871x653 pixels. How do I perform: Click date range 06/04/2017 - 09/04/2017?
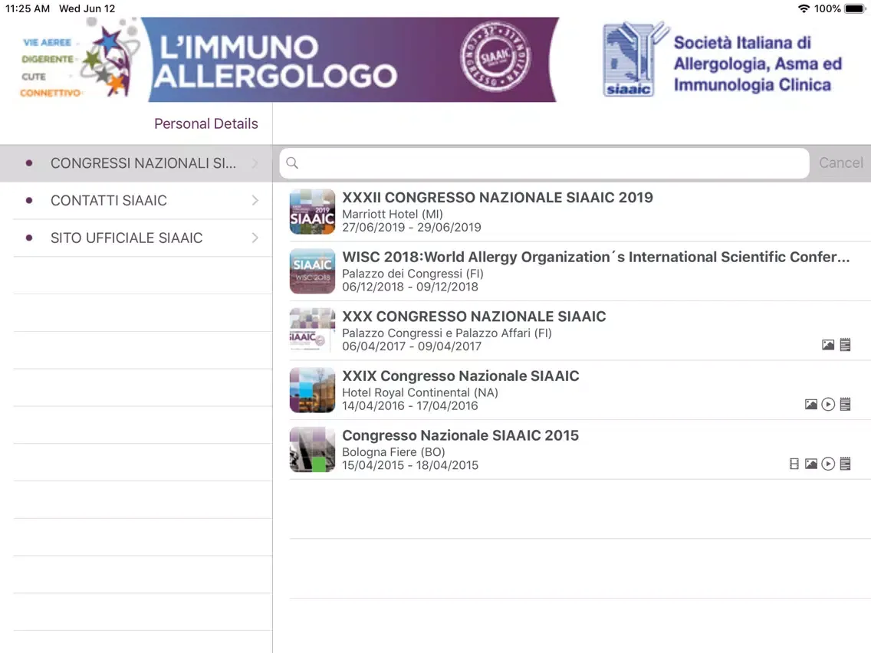[x=412, y=346]
